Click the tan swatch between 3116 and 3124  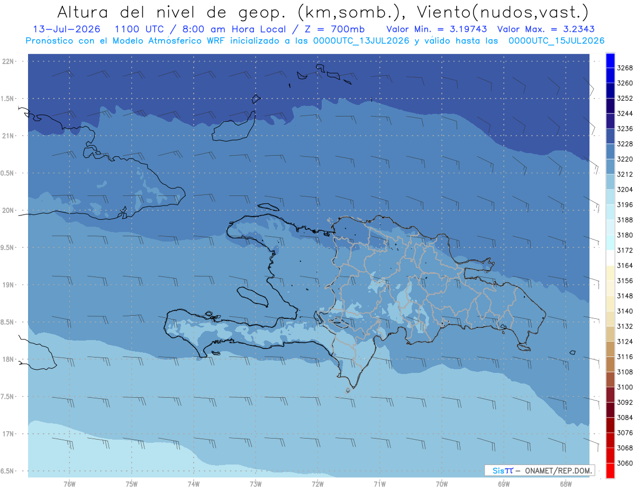click(610, 349)
